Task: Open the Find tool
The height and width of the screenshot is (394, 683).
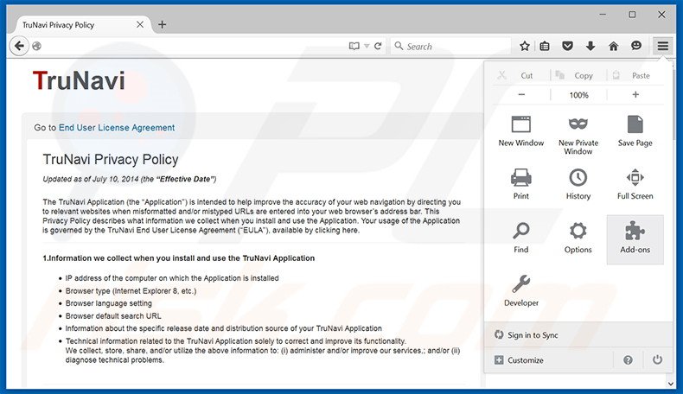Action: point(521,238)
